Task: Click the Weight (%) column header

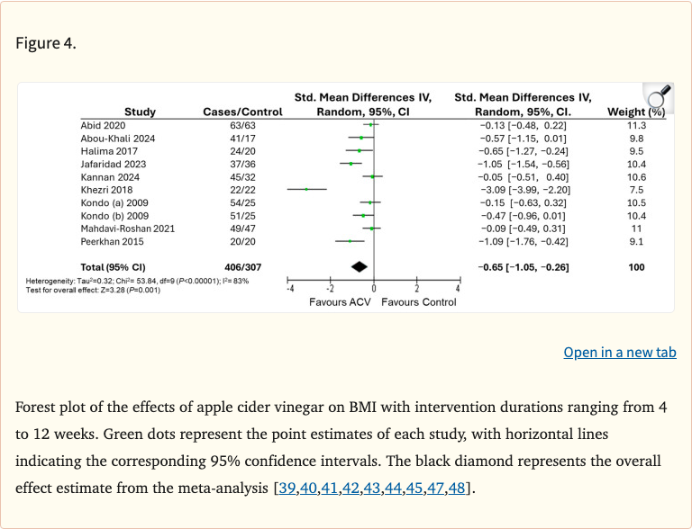Action: point(635,112)
